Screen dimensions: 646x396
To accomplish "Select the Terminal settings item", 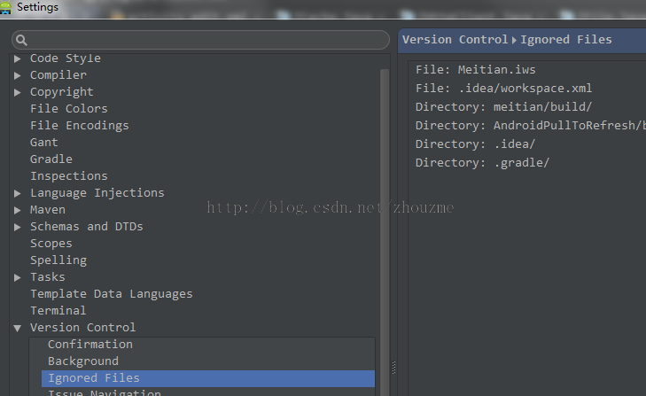I will [58, 311].
